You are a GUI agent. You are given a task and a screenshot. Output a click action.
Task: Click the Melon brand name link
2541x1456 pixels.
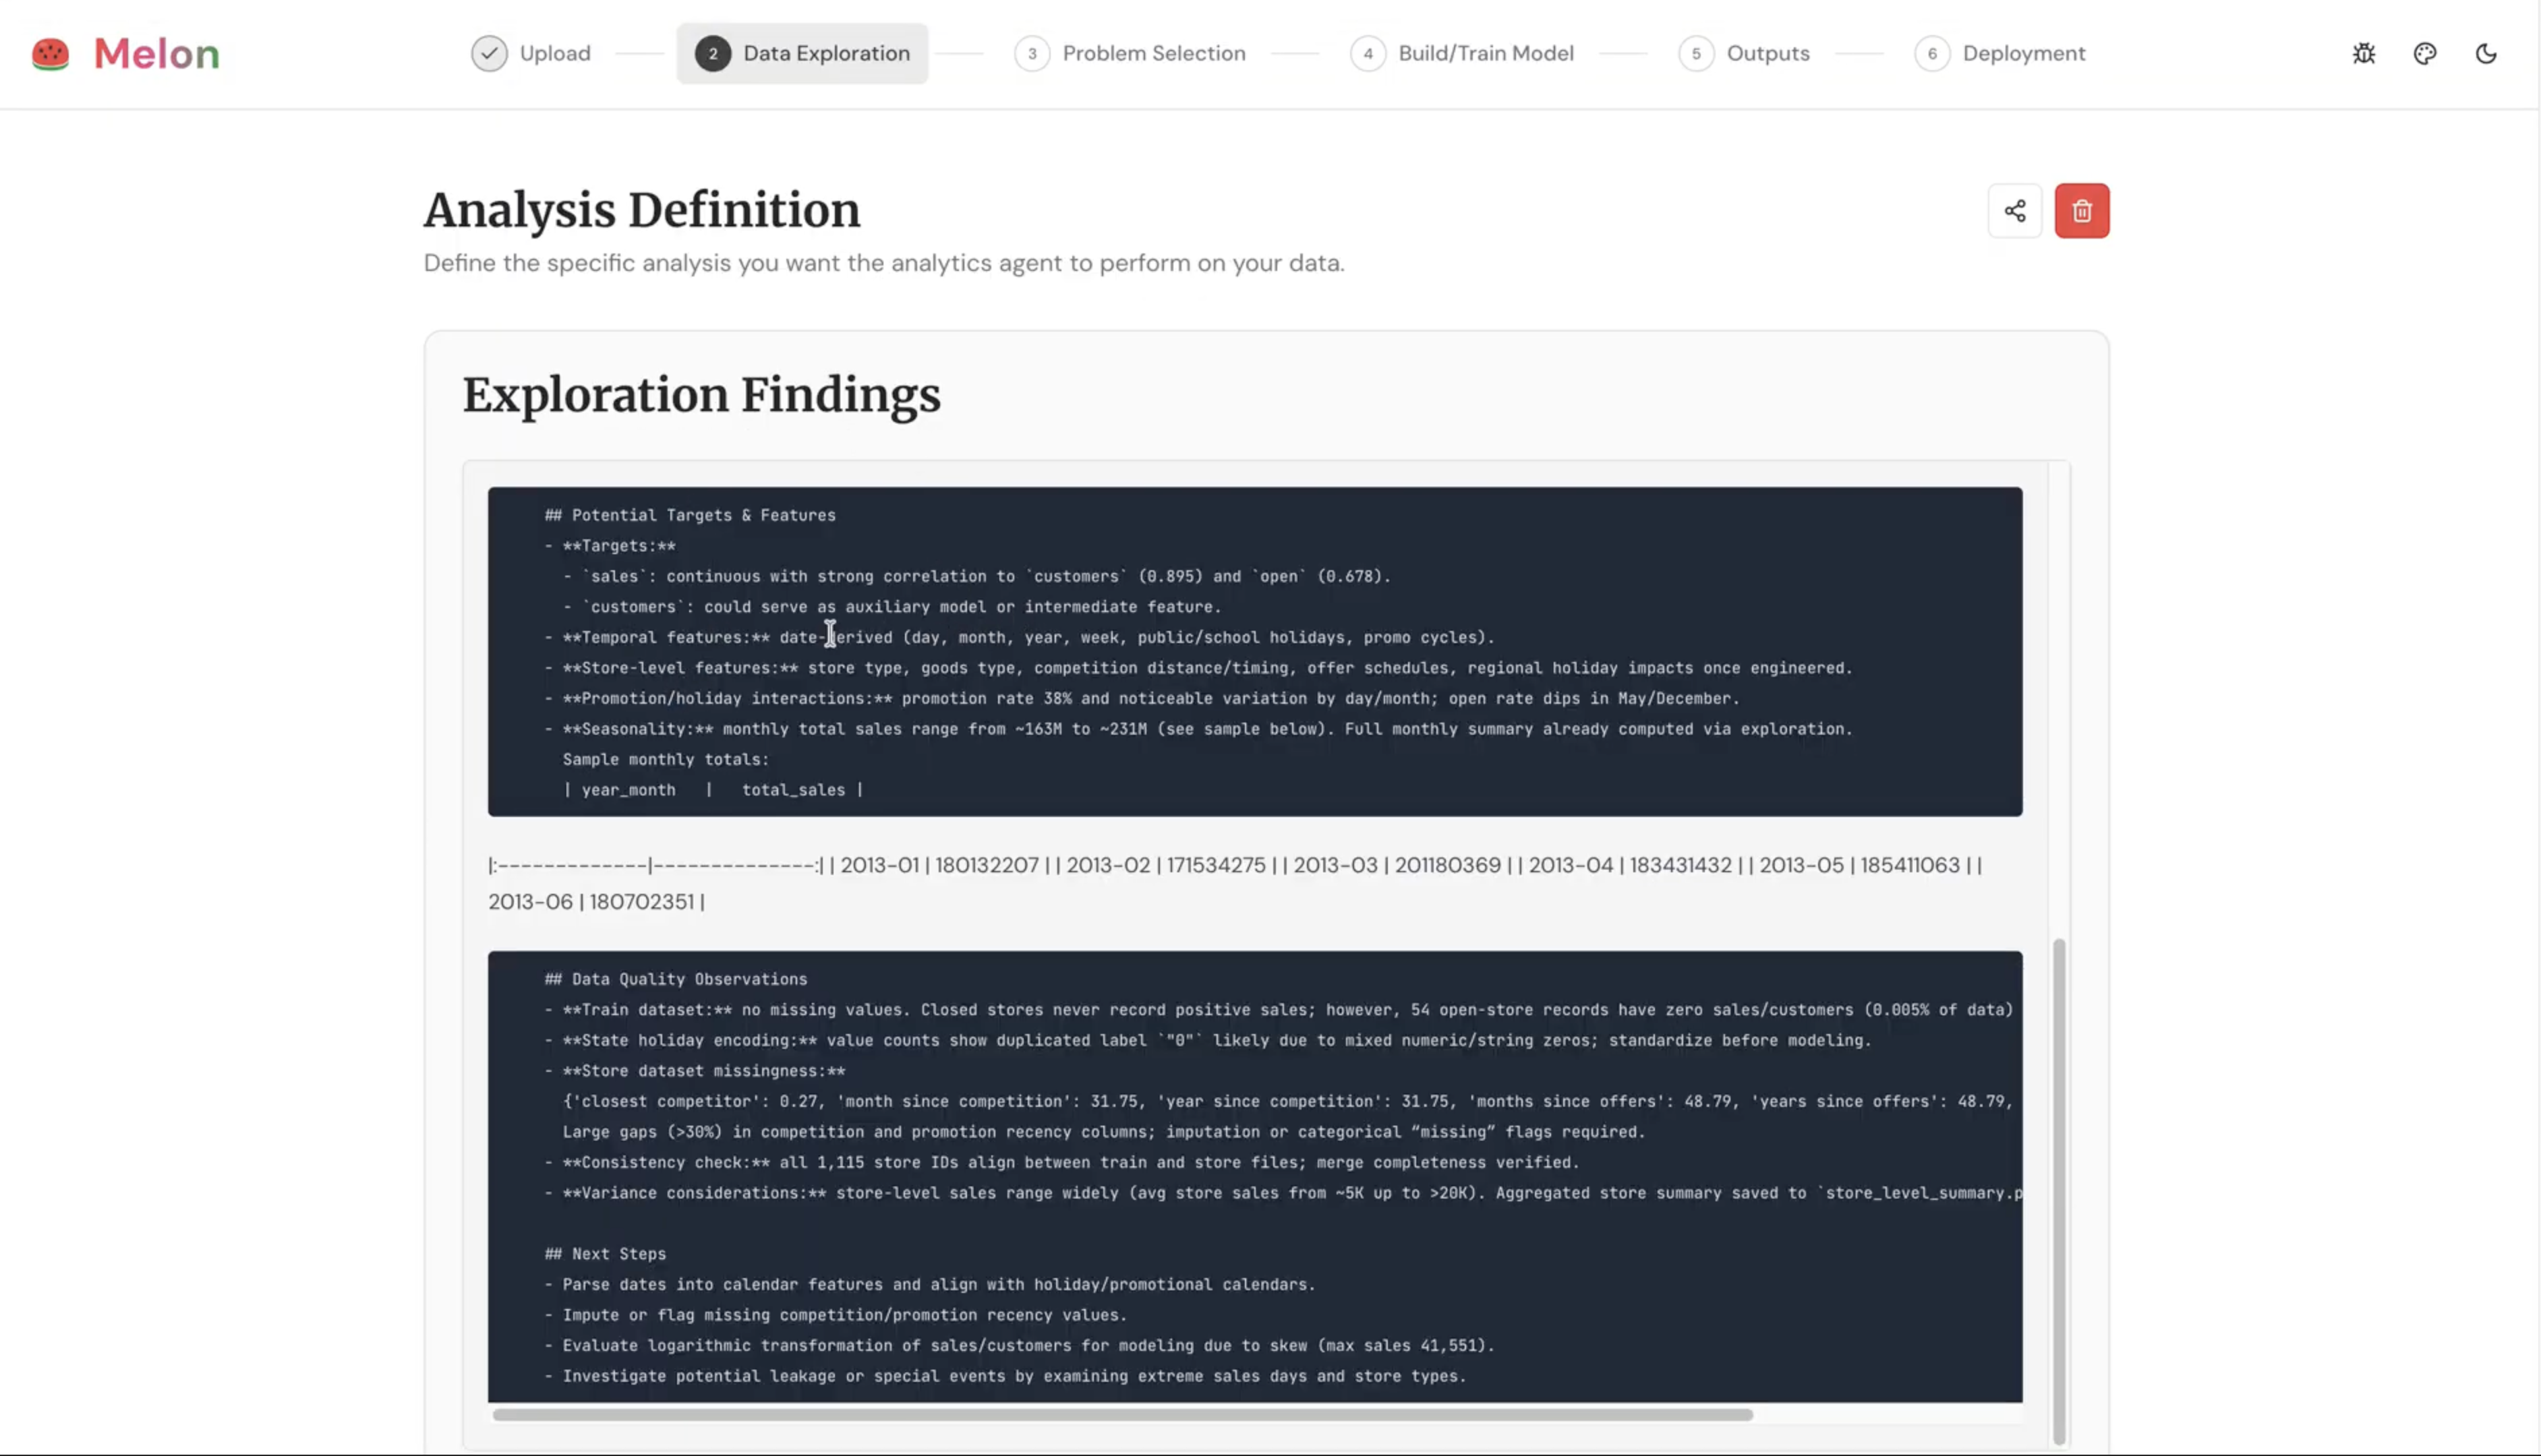[156, 54]
